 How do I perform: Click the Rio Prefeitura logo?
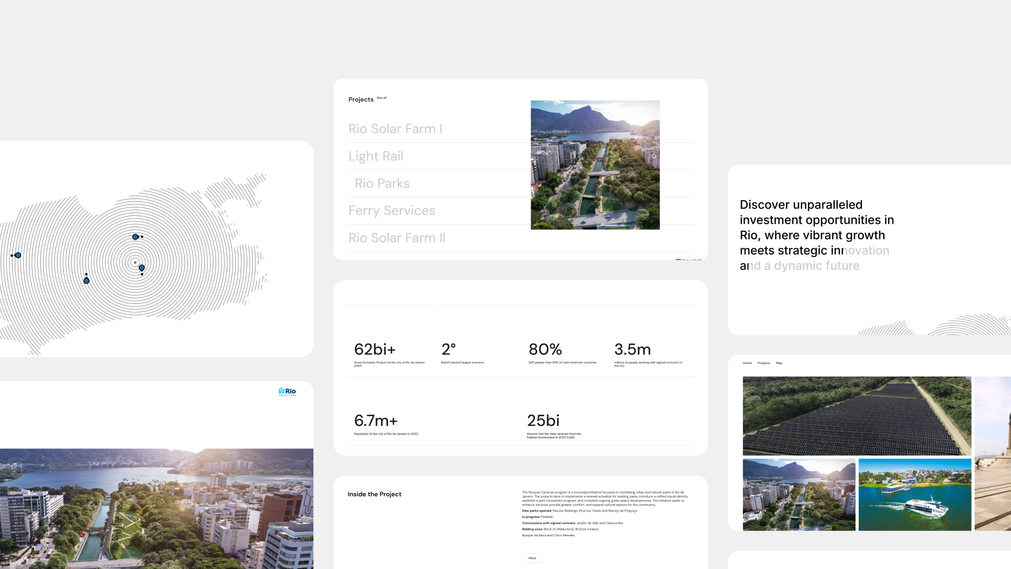287,391
